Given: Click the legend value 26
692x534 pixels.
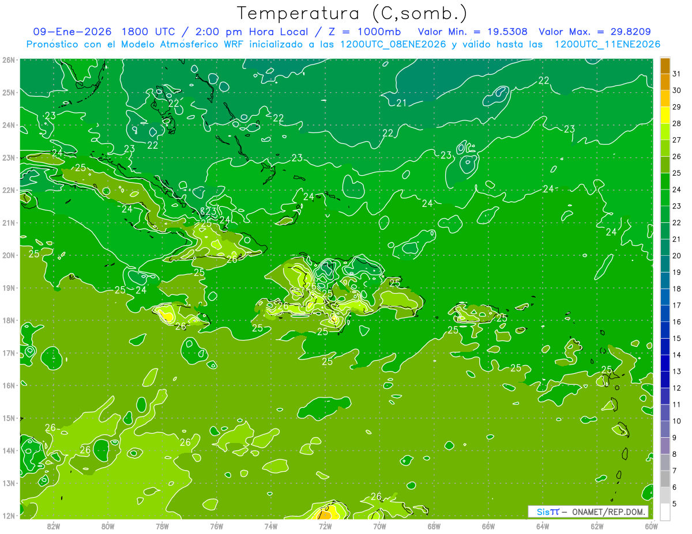Looking at the screenshot, I should pos(676,157).
